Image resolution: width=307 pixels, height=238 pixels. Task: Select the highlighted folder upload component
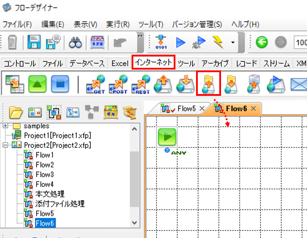208,84
